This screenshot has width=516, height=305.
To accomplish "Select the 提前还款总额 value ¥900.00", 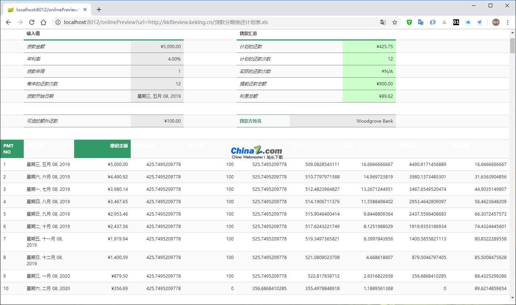I will [369, 84].
